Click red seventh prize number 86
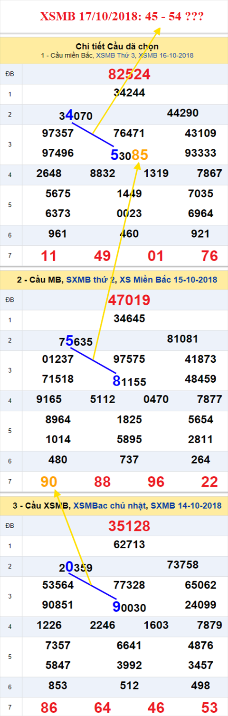Viewport: 228px width, 716px height. (49, 707)
